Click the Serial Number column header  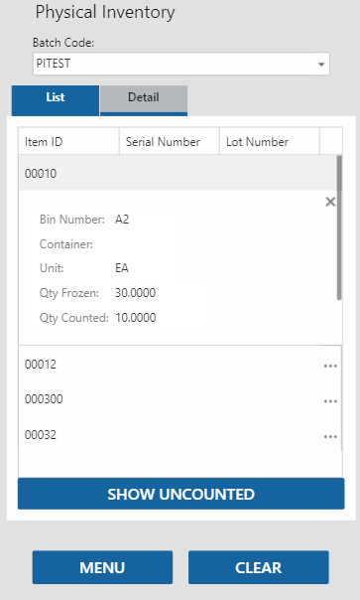tap(170, 142)
